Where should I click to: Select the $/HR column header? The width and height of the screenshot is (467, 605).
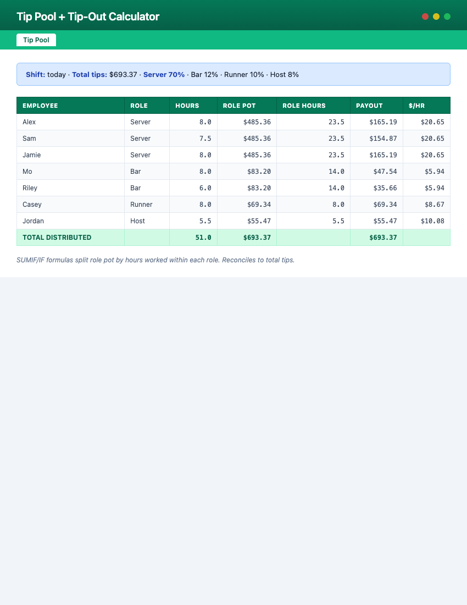(426, 106)
